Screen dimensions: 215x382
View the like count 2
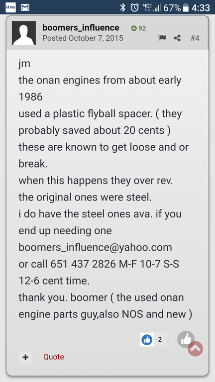click(160, 339)
